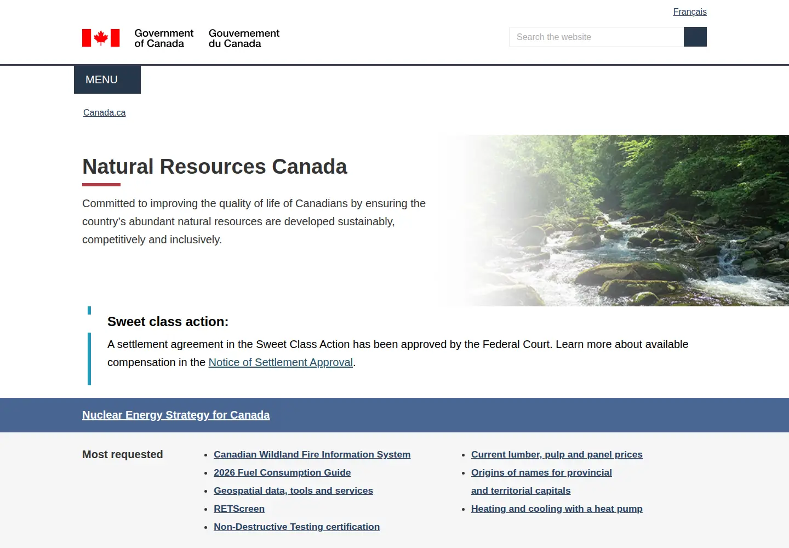Open Origins of names for provincial capitals
The width and height of the screenshot is (789, 548).
click(x=541, y=481)
